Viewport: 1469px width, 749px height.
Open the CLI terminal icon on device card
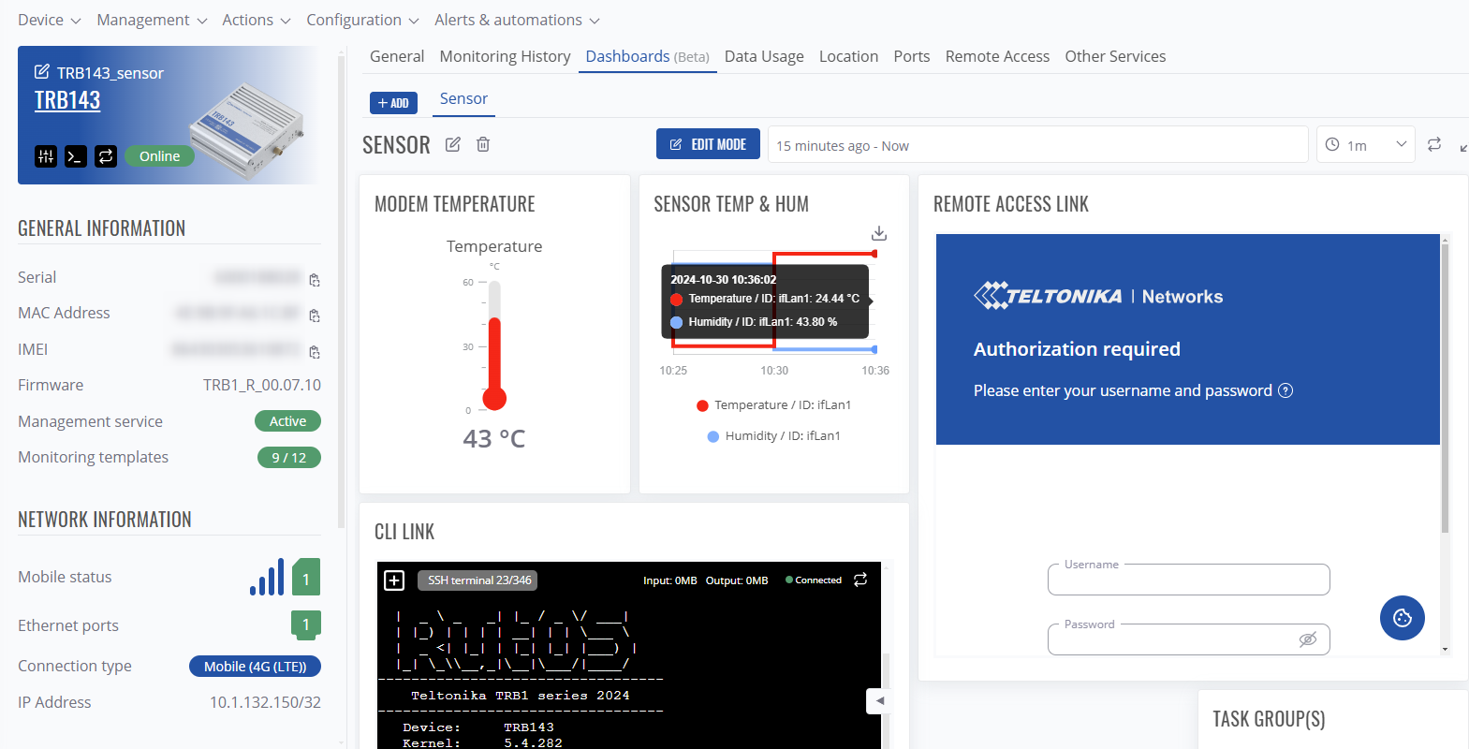(x=76, y=156)
